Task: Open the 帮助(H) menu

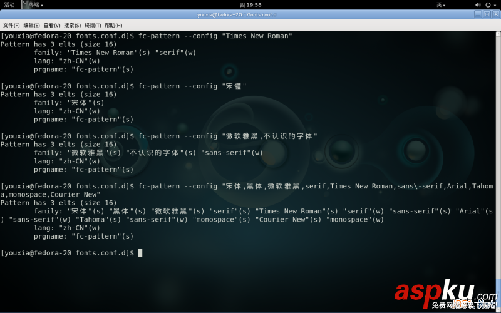Action: click(113, 25)
